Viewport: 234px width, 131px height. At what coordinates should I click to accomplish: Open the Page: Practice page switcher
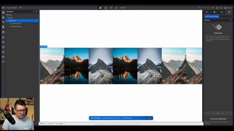[x=12, y=8]
